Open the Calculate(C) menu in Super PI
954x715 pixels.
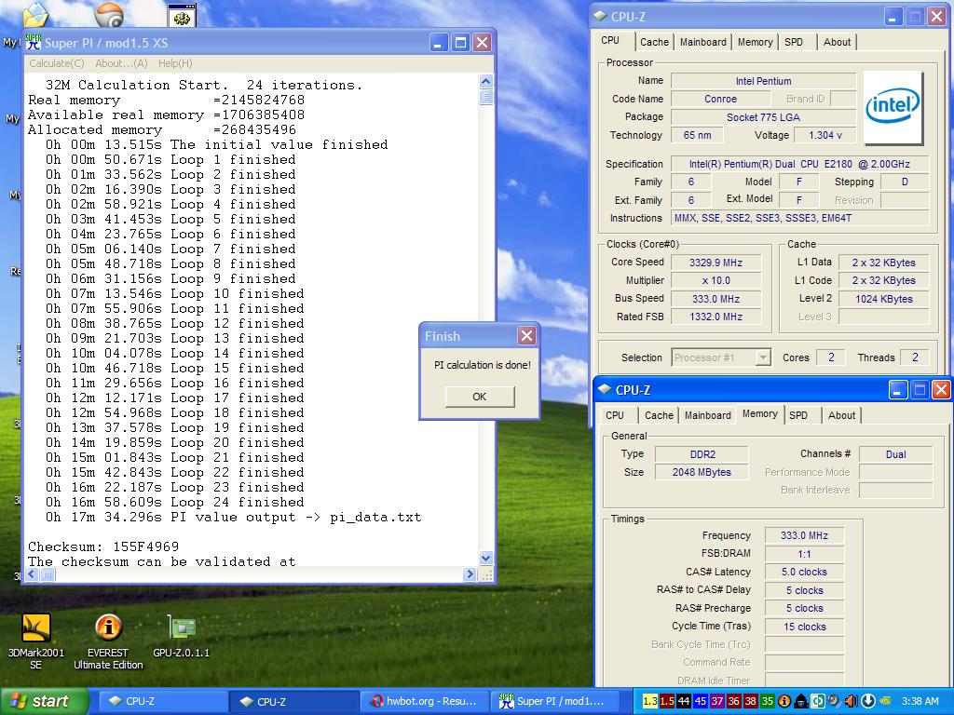(57, 63)
